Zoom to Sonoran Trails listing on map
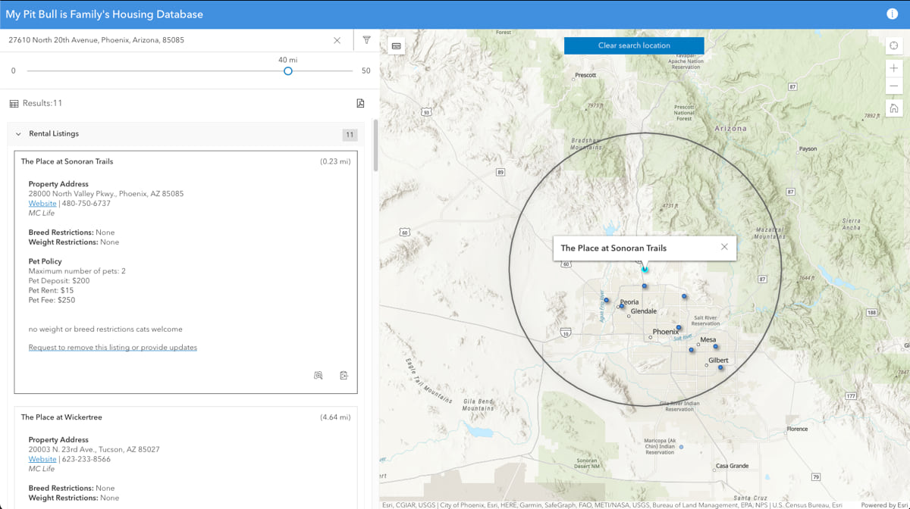The height and width of the screenshot is (509, 910). pyautogui.click(x=318, y=375)
